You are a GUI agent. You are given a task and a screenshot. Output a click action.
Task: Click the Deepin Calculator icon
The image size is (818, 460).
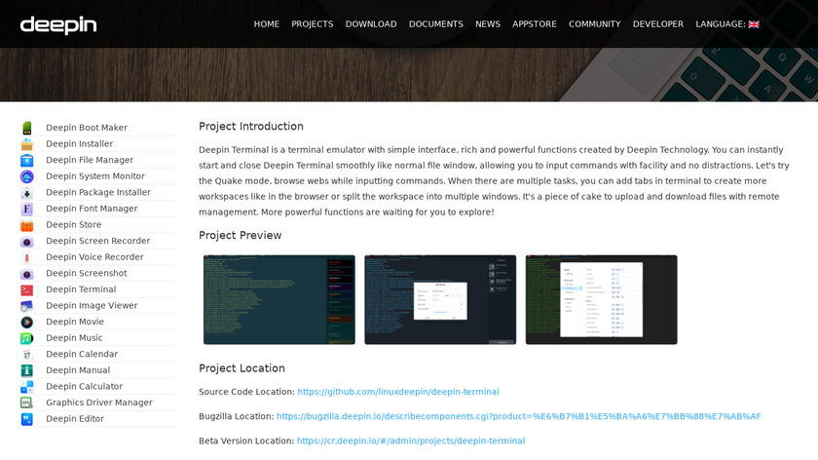pyautogui.click(x=27, y=386)
